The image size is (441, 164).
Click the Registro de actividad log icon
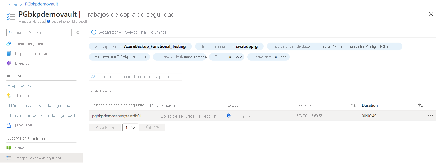tap(9, 53)
